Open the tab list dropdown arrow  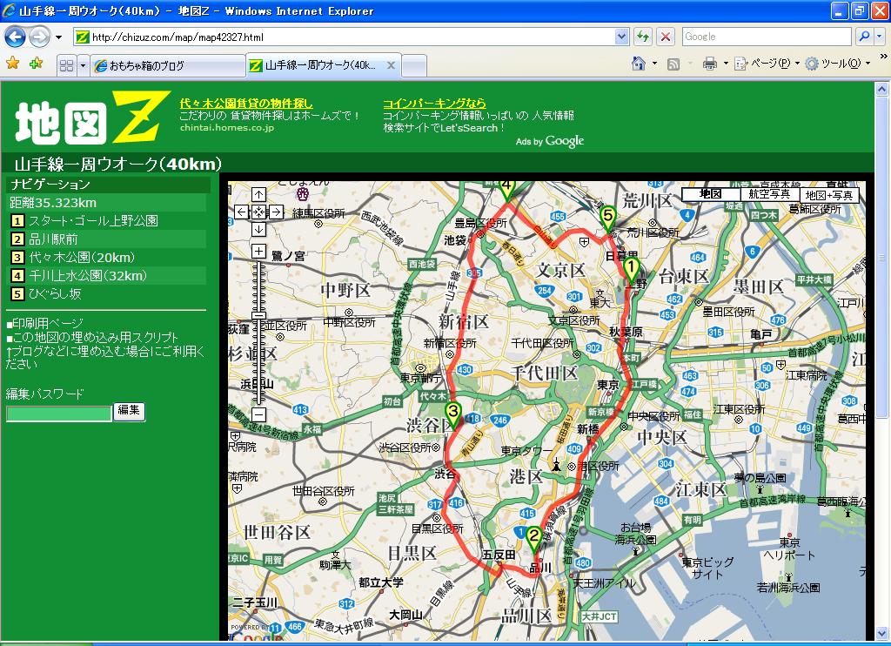[83, 66]
